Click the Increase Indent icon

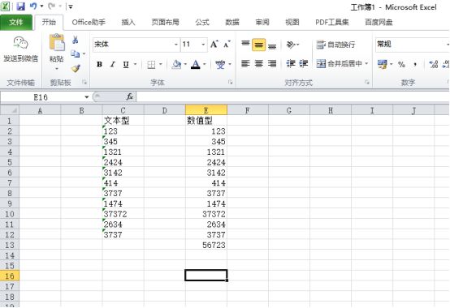tap(303, 64)
